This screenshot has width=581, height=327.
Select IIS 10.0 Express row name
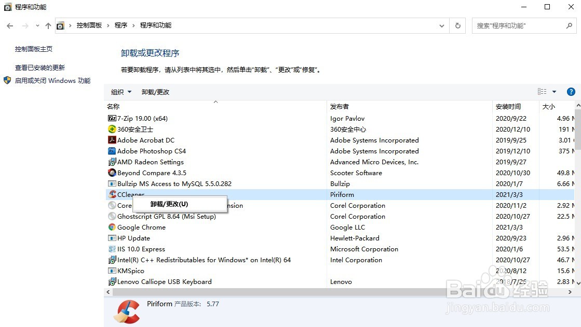click(141, 249)
